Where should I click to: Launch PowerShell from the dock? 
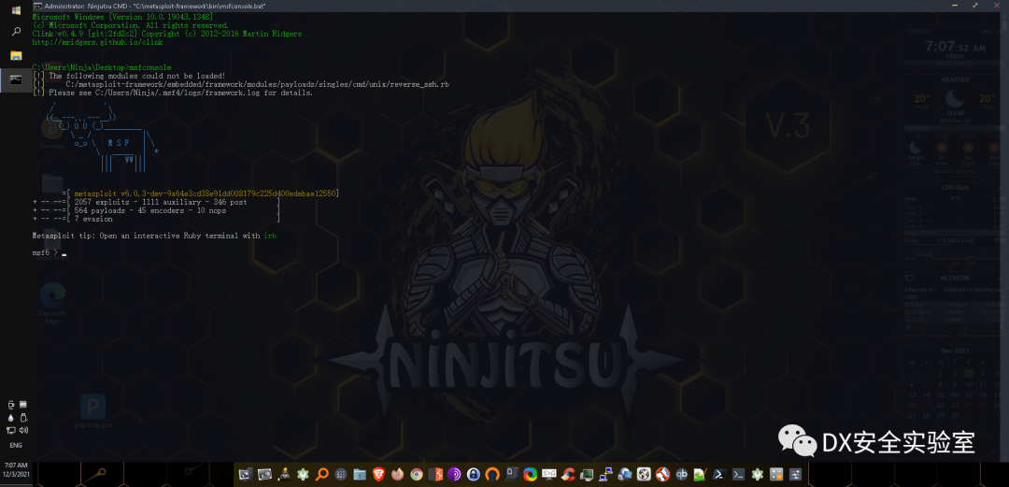(719, 474)
